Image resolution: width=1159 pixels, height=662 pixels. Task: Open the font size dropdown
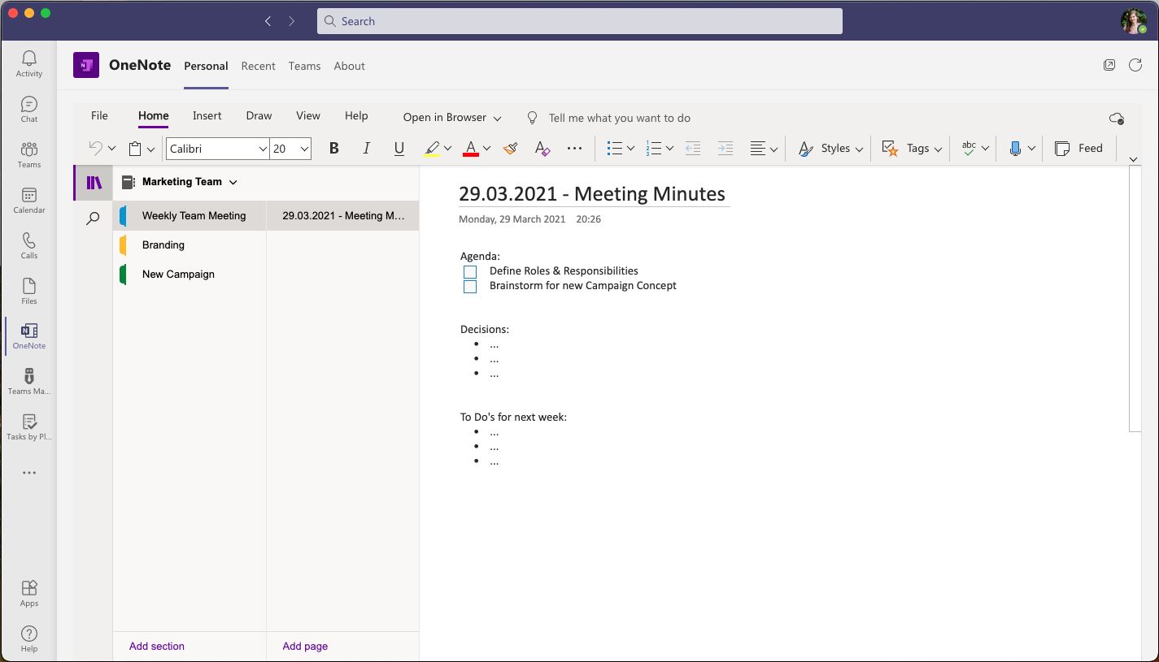click(x=304, y=149)
